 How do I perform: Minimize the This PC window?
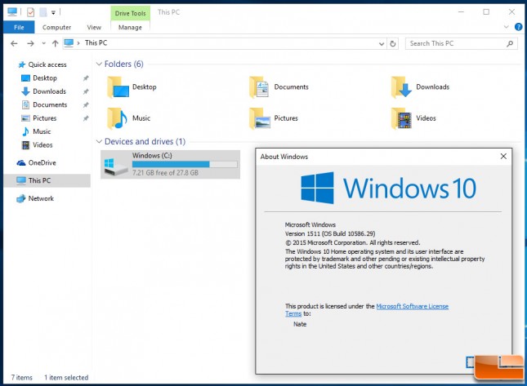pyautogui.click(x=461, y=12)
